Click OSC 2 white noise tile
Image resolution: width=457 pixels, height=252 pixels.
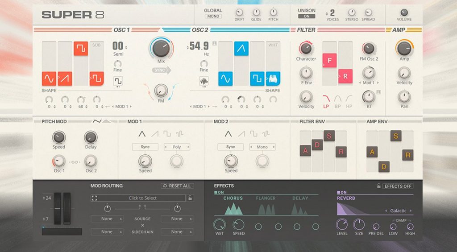273,78
